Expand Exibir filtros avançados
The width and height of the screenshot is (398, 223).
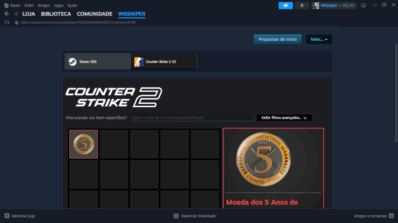tap(284, 118)
